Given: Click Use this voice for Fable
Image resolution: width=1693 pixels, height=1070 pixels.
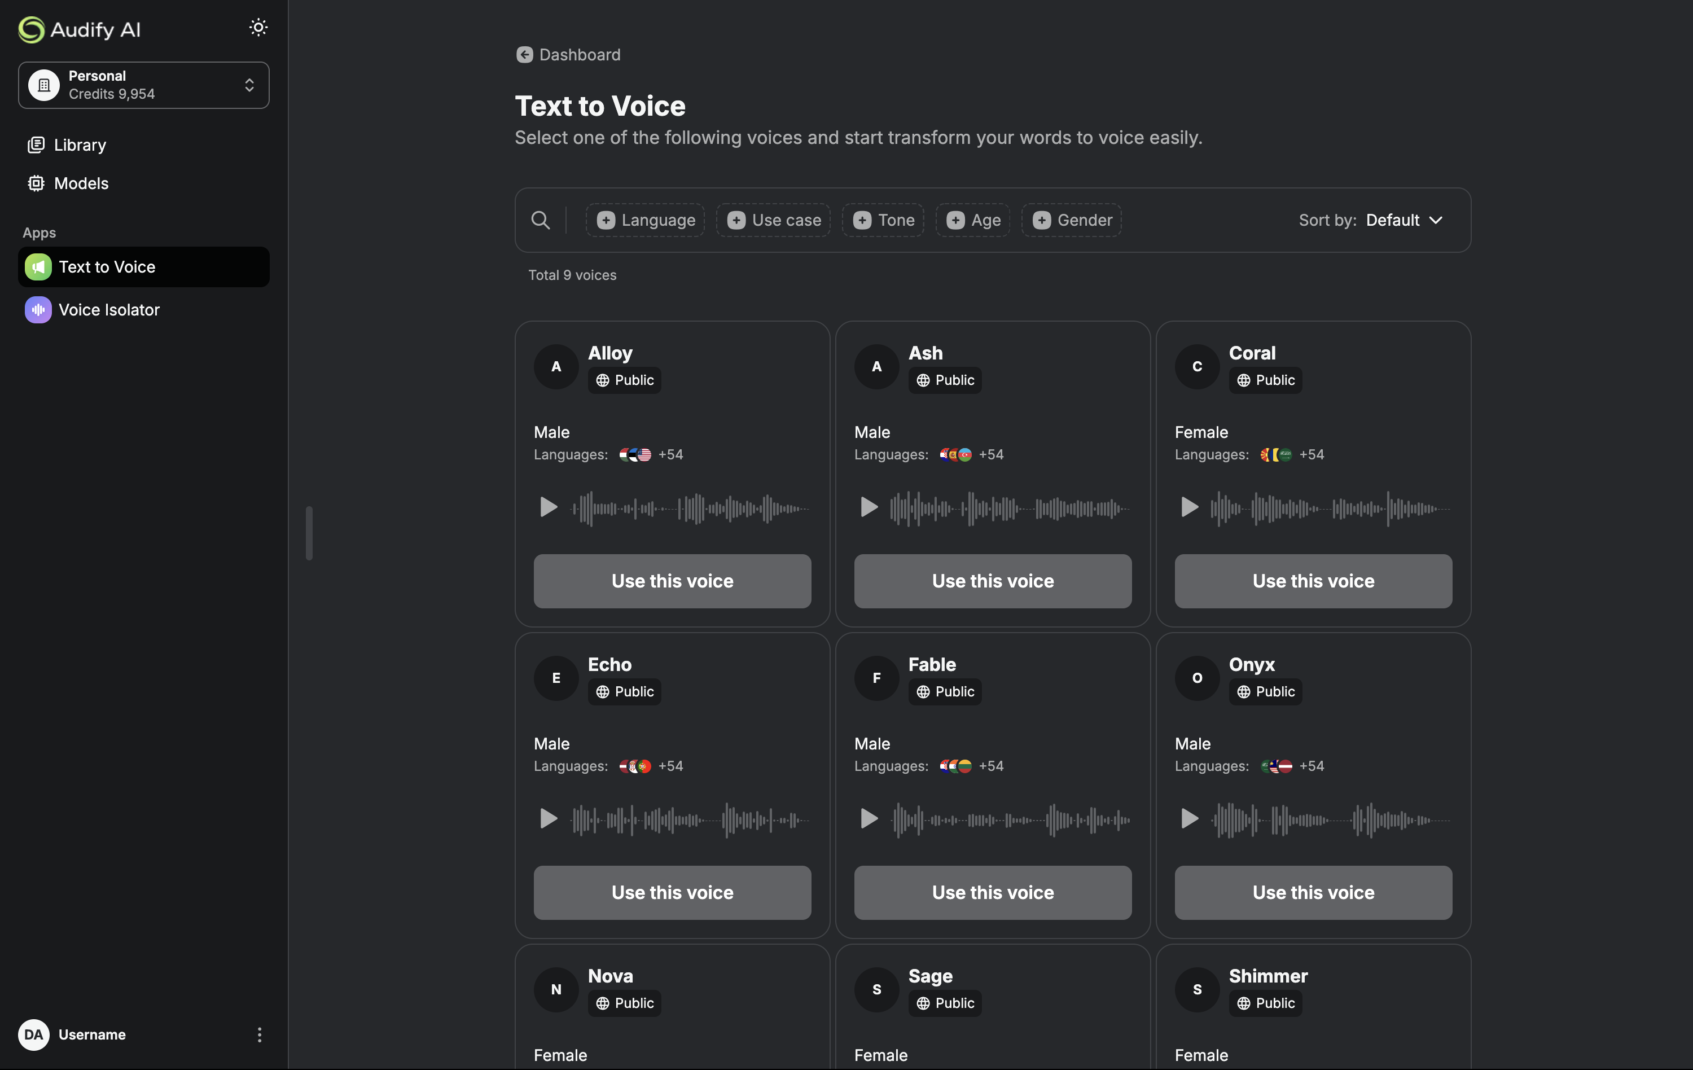Looking at the screenshot, I should [992, 893].
